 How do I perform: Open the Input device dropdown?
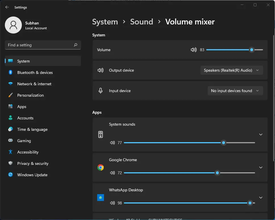coord(235,91)
